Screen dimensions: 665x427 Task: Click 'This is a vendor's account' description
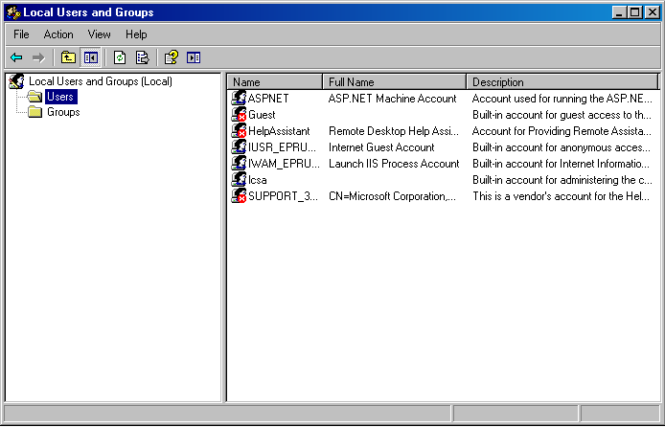tap(561, 196)
